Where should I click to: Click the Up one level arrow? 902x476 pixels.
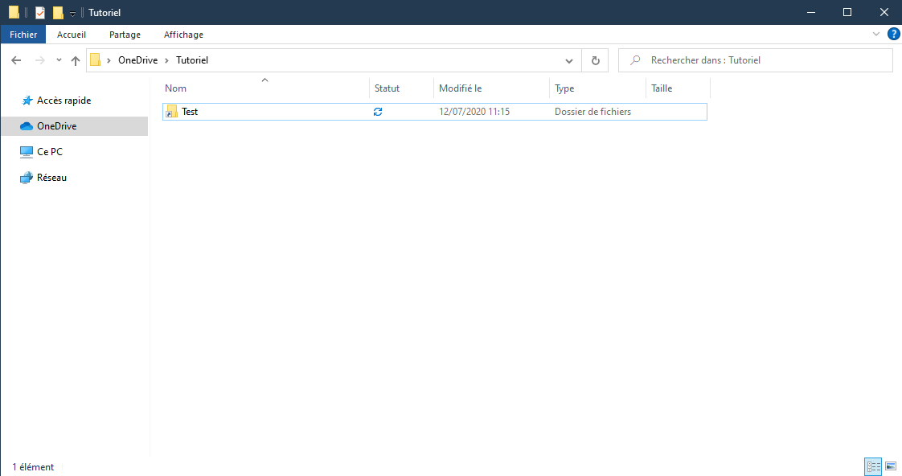coord(76,60)
